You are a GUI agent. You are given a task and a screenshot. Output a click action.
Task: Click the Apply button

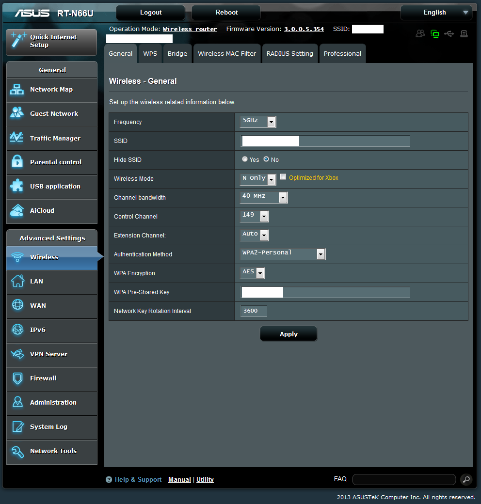[289, 334]
